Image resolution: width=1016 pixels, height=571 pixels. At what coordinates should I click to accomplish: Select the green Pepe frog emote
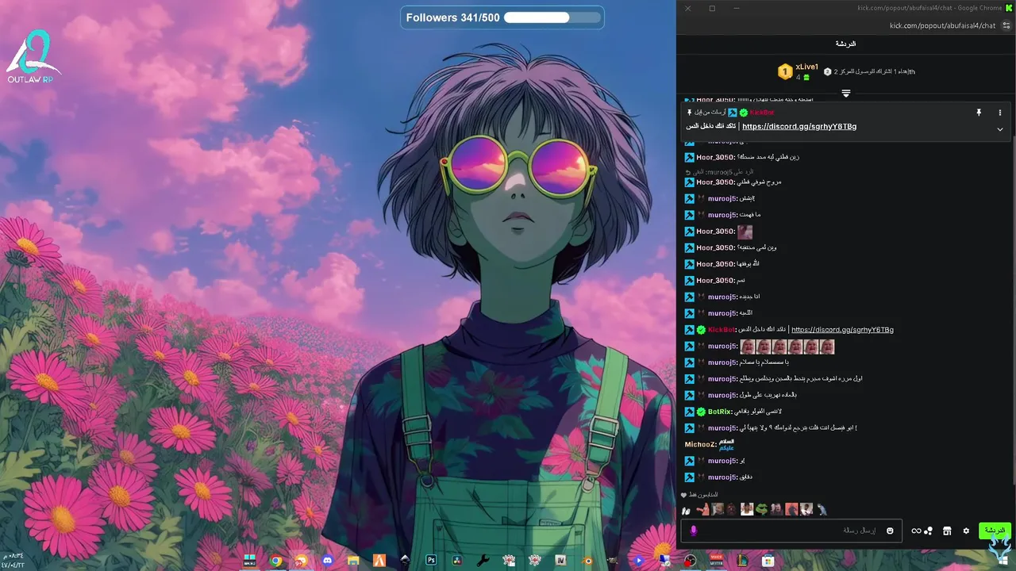pyautogui.click(x=761, y=509)
